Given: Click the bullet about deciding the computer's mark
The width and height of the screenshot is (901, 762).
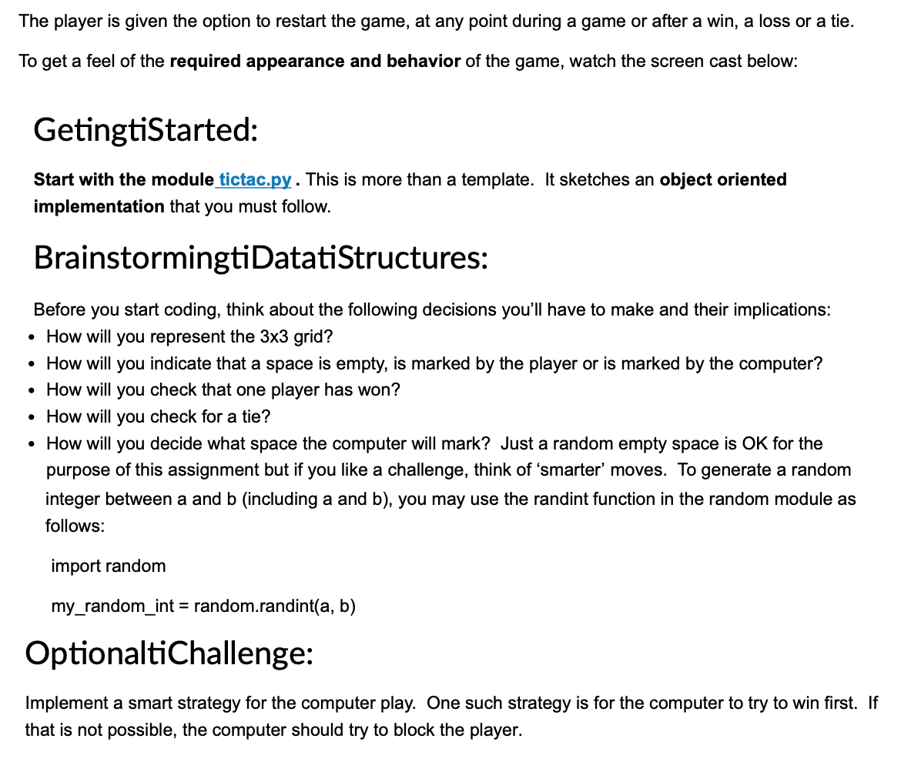Looking at the screenshot, I should click(434, 444).
